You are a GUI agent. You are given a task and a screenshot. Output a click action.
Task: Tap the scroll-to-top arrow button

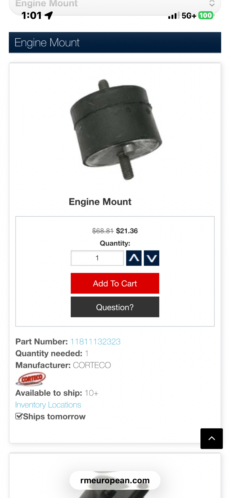pos(211,439)
